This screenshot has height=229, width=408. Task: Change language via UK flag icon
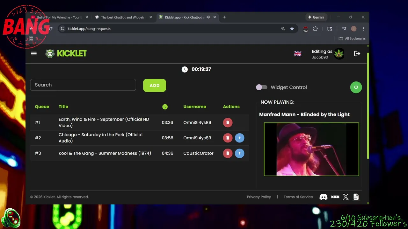point(298,54)
